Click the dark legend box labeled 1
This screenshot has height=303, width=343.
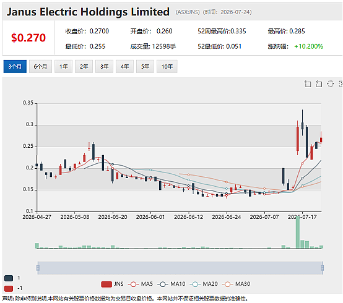tap(9, 278)
